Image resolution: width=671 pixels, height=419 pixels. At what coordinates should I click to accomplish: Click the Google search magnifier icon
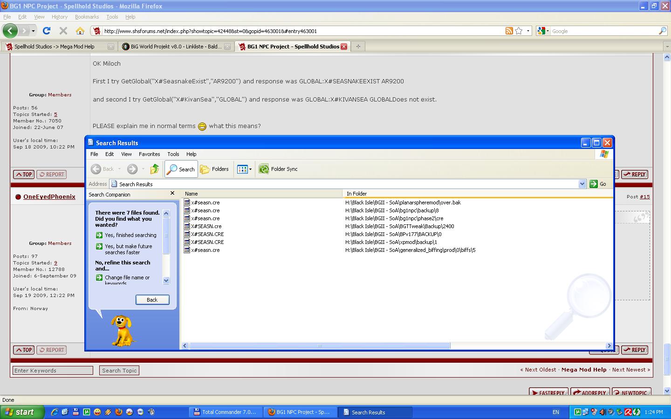click(663, 31)
